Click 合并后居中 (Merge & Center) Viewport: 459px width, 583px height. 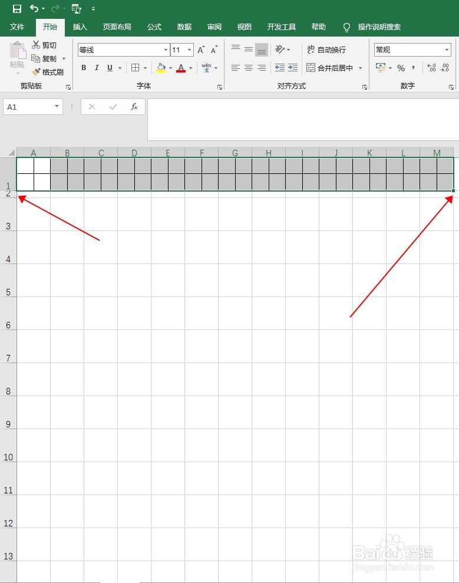(329, 68)
